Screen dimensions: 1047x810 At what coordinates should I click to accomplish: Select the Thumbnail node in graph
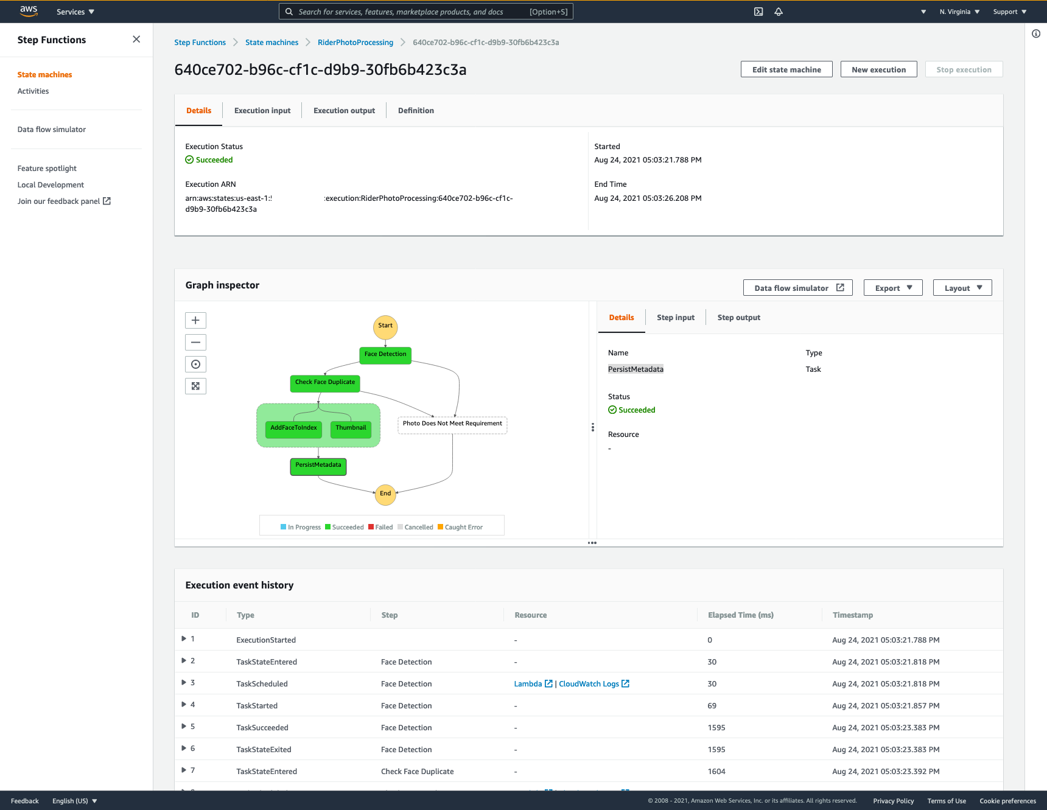351,428
